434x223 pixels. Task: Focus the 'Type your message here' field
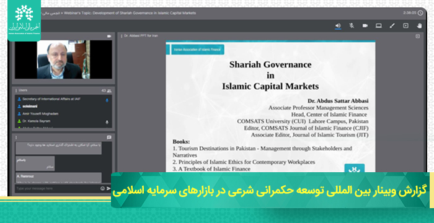57,188
